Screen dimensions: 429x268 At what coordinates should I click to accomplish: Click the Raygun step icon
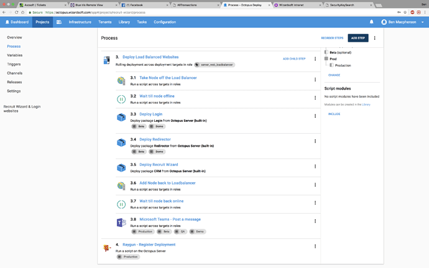coord(107,247)
